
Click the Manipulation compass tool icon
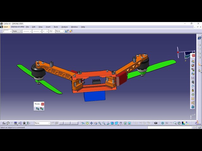(199, 70)
